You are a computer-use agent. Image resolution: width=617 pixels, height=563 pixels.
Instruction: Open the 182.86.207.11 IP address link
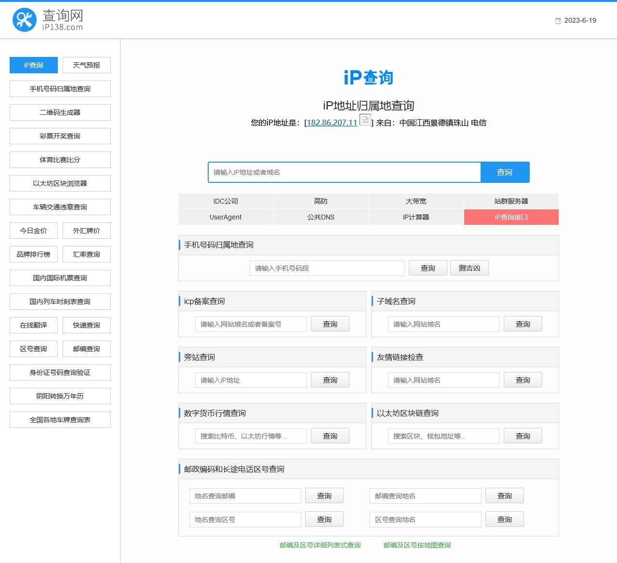[x=332, y=123]
